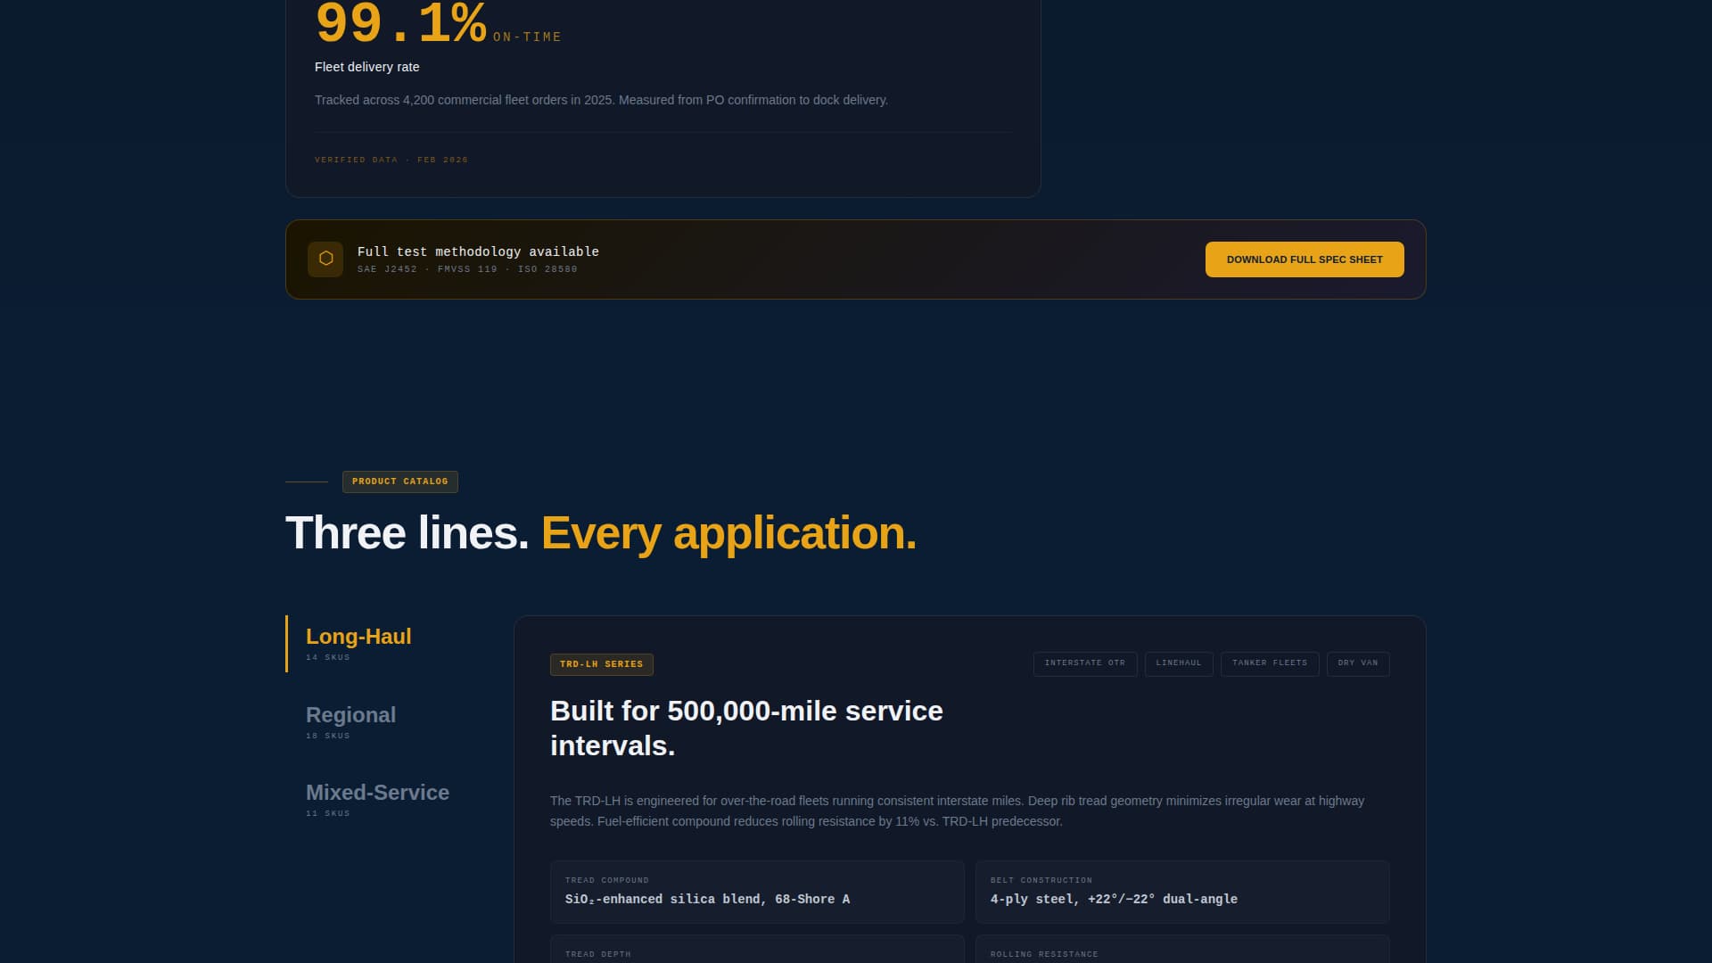
Task: Expand the ROLLING RESISTANCE spec card
Action: (1181, 952)
